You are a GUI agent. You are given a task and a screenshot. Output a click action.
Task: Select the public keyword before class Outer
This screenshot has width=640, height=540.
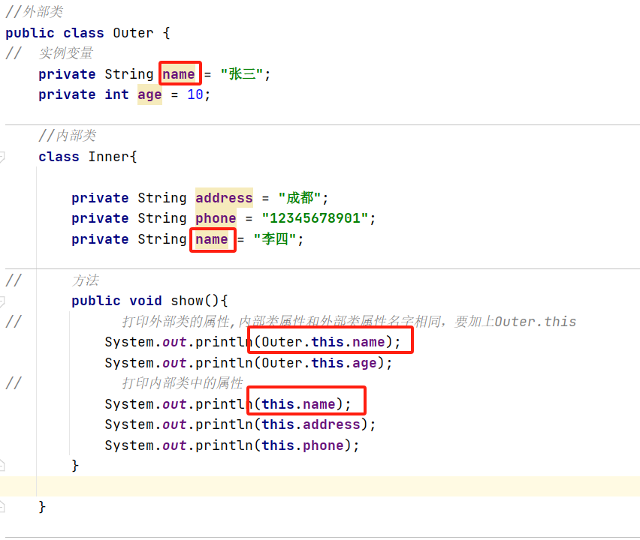pos(30,33)
